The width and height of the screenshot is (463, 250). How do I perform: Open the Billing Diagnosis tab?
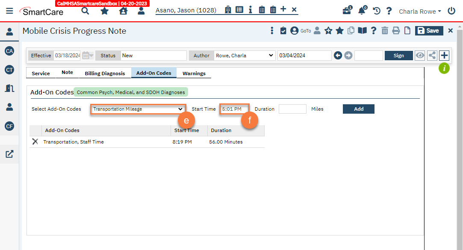[x=105, y=74]
